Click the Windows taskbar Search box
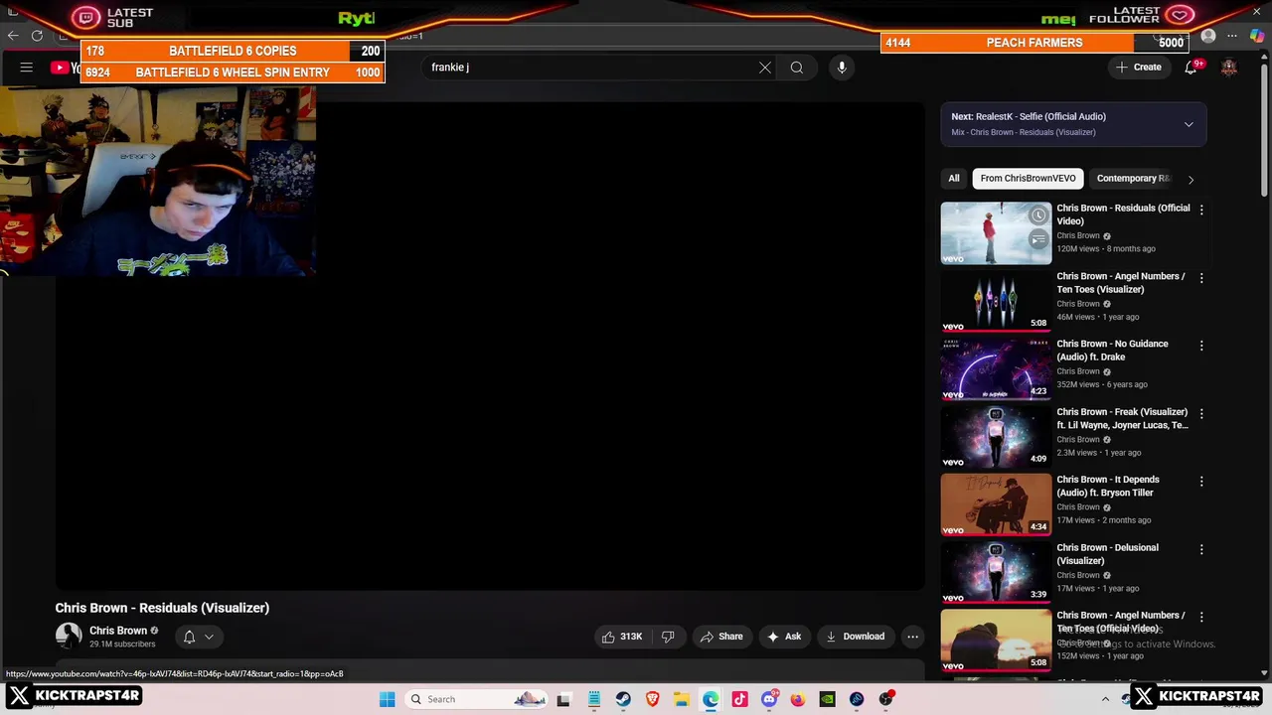 point(477,699)
